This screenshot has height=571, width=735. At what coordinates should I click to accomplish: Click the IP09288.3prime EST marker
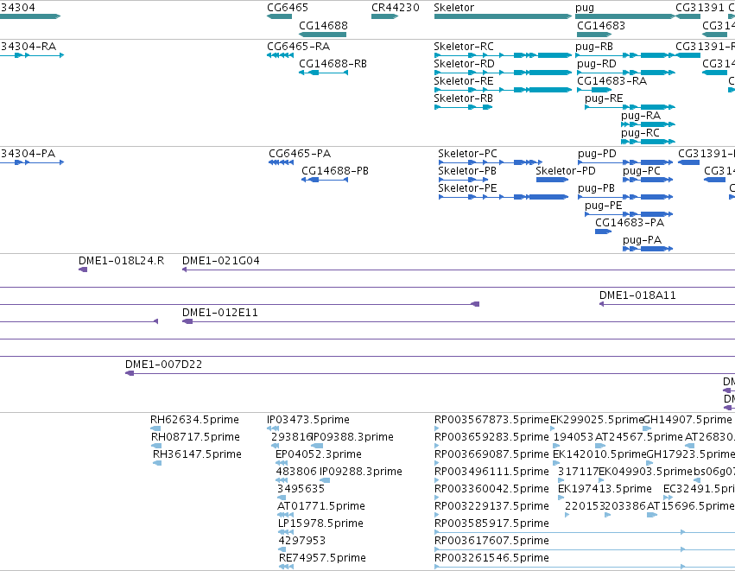(x=325, y=480)
